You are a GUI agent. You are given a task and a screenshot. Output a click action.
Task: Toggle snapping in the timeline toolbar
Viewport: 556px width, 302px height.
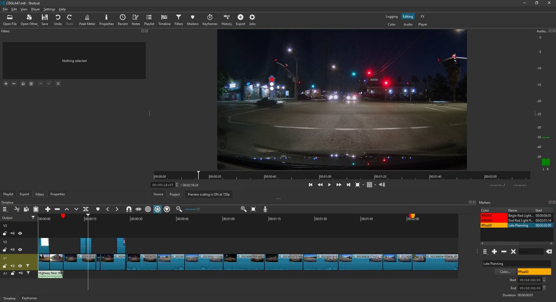coord(128,209)
